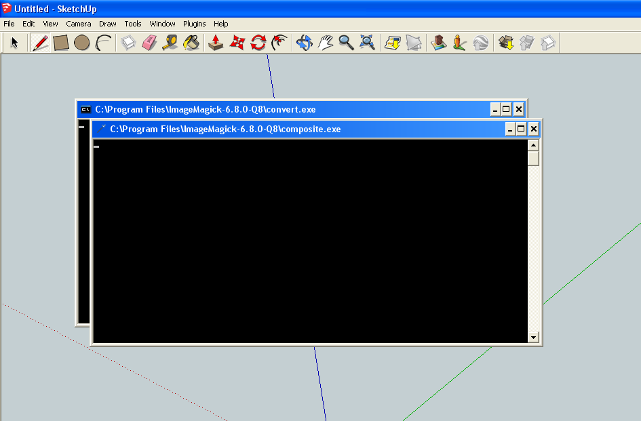Open the Tools menu
This screenshot has height=421, width=641.
pyautogui.click(x=133, y=24)
